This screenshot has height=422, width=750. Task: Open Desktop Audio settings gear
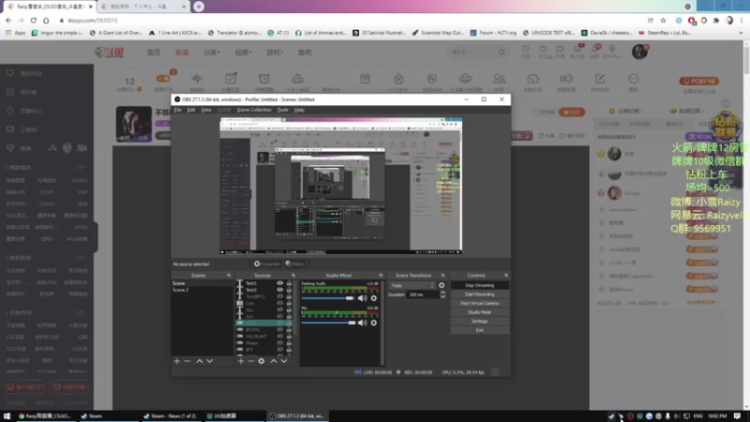(373, 298)
